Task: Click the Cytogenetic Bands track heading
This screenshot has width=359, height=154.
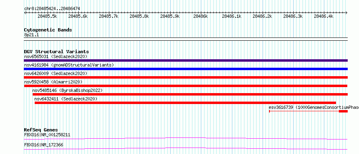Action: [x=48, y=30]
